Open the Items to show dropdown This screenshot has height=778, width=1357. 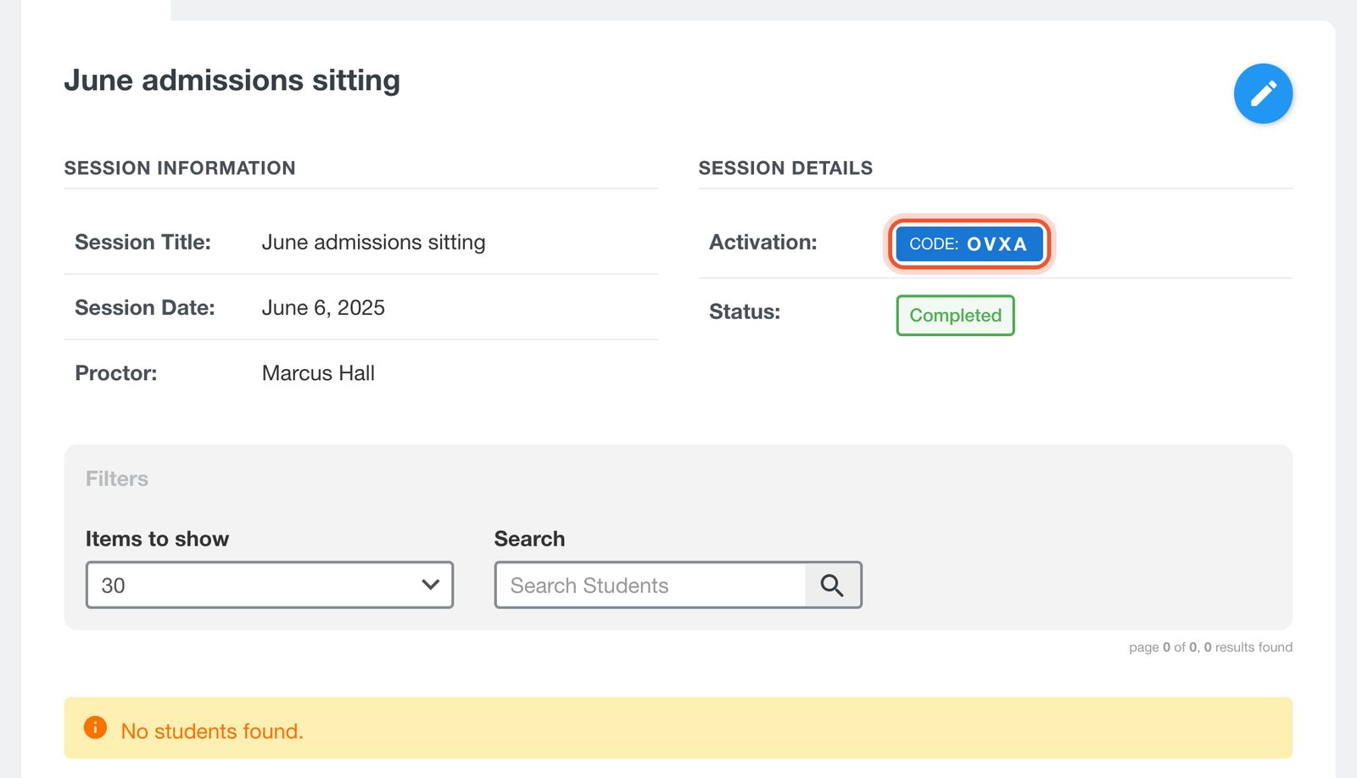(x=270, y=585)
